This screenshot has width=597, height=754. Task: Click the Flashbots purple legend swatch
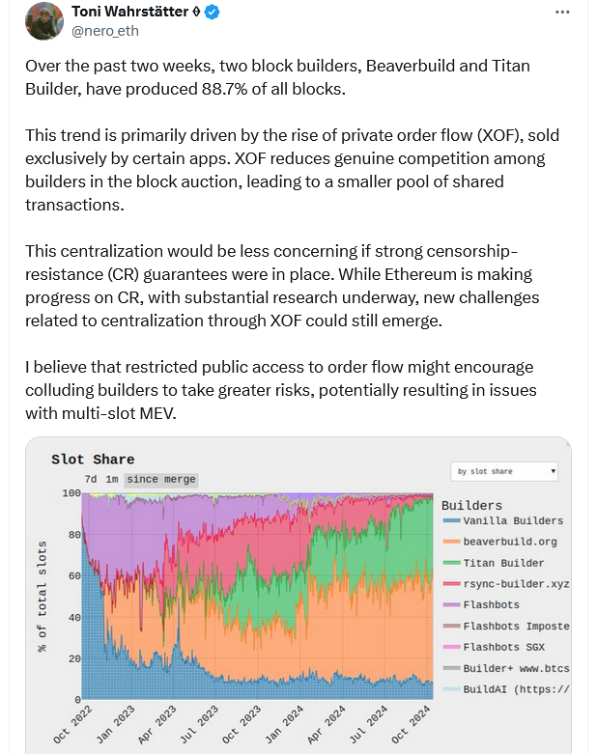451,605
